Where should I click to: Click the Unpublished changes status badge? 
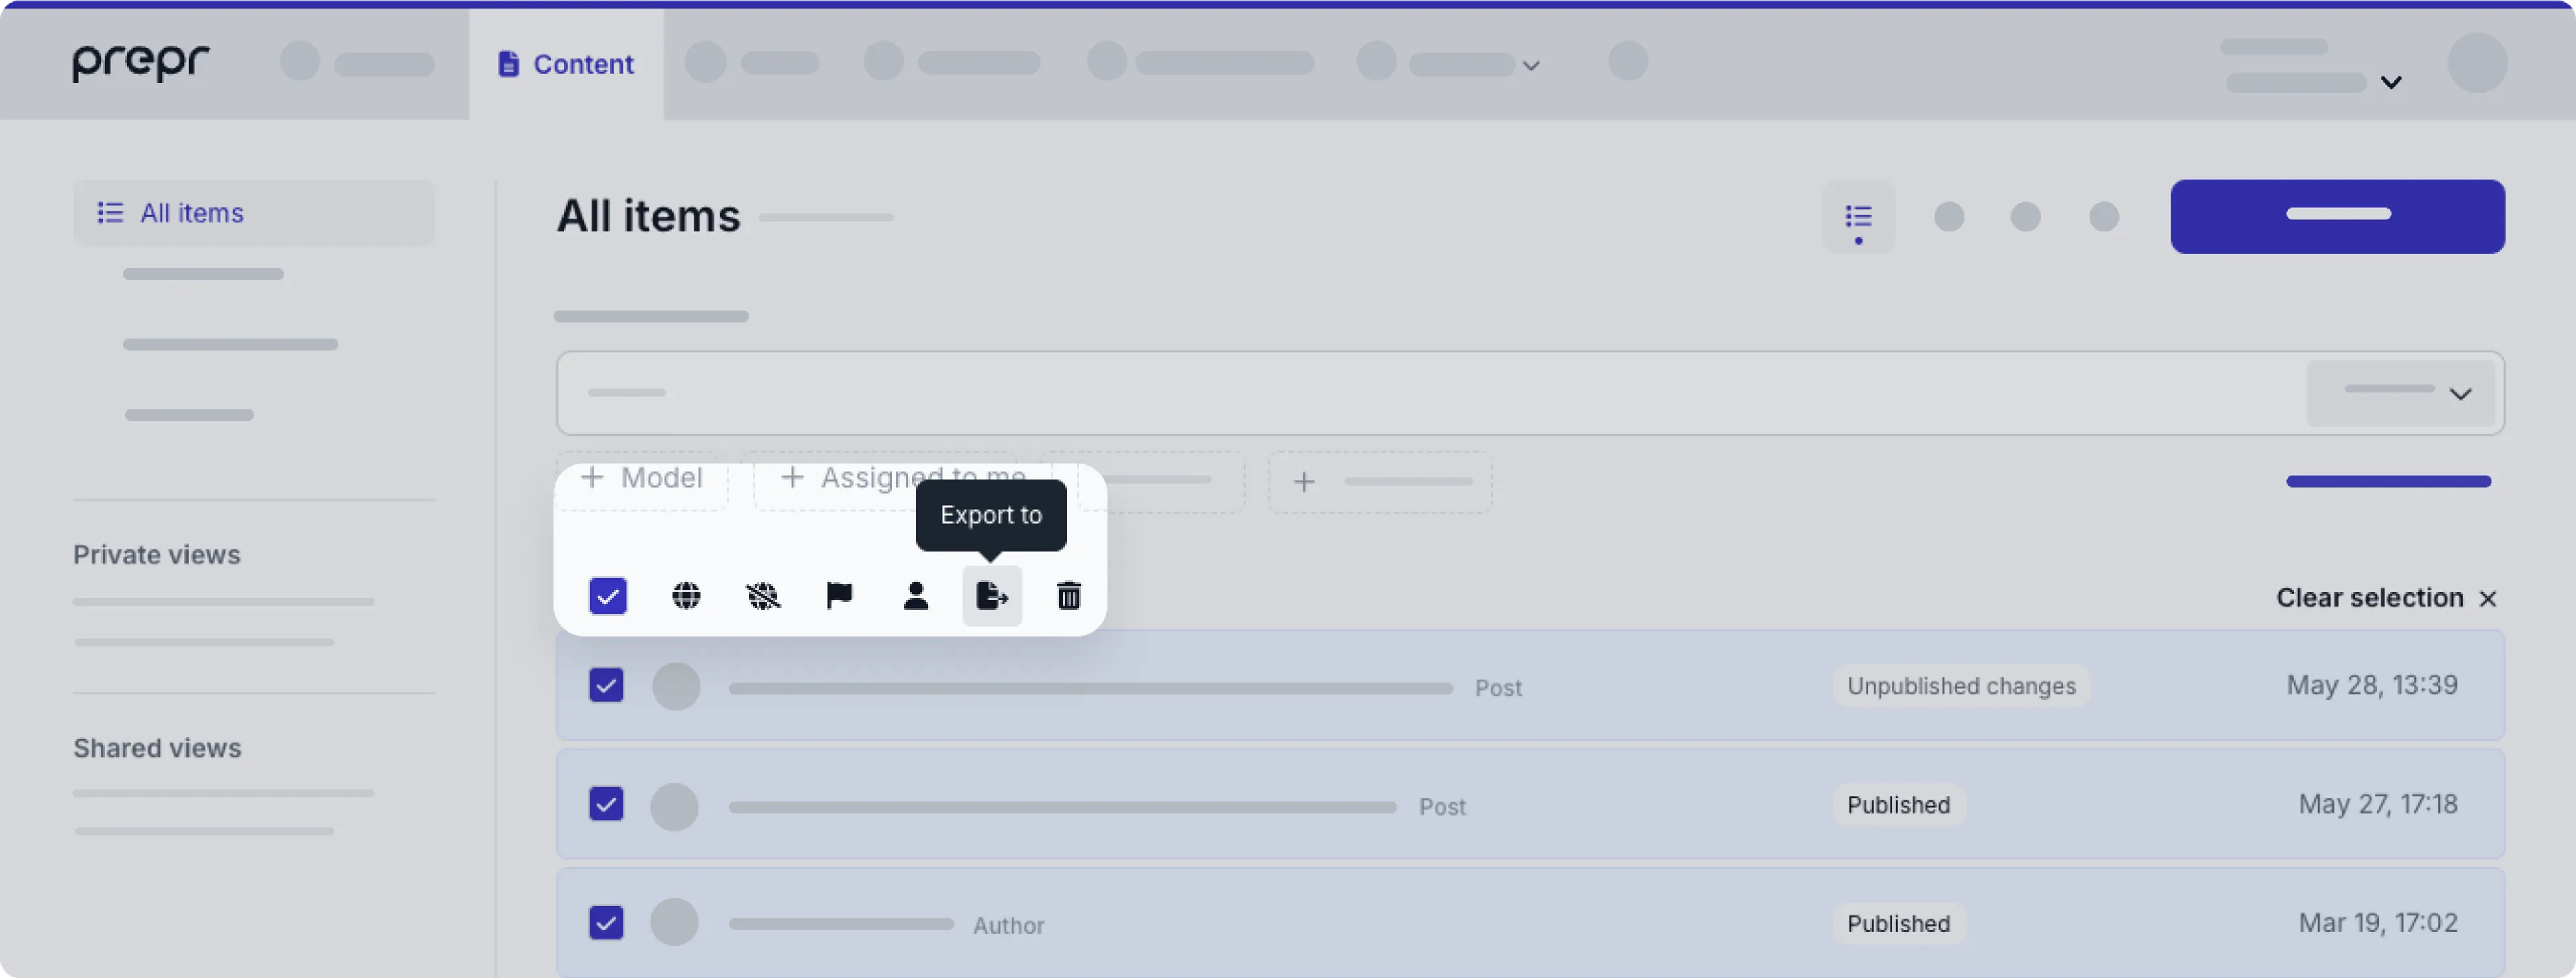pyautogui.click(x=1961, y=686)
